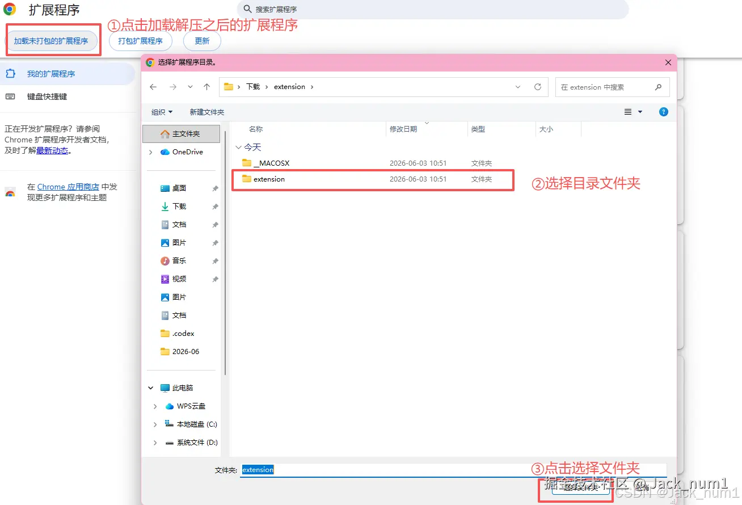Select 本地磁盘 (C:) drive
The width and height of the screenshot is (742, 505).
point(191,424)
